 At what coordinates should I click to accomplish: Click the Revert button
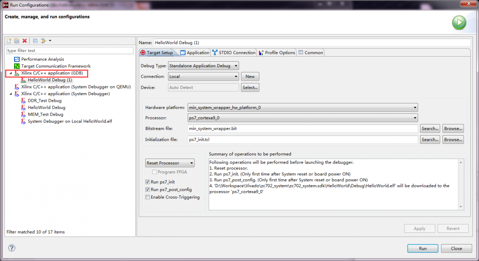(453, 228)
